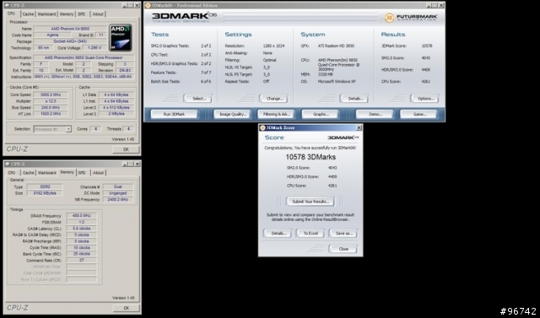540x318 pixels.
Task: Click the bottom CPU-Z window title icon
Action: pos(8,164)
